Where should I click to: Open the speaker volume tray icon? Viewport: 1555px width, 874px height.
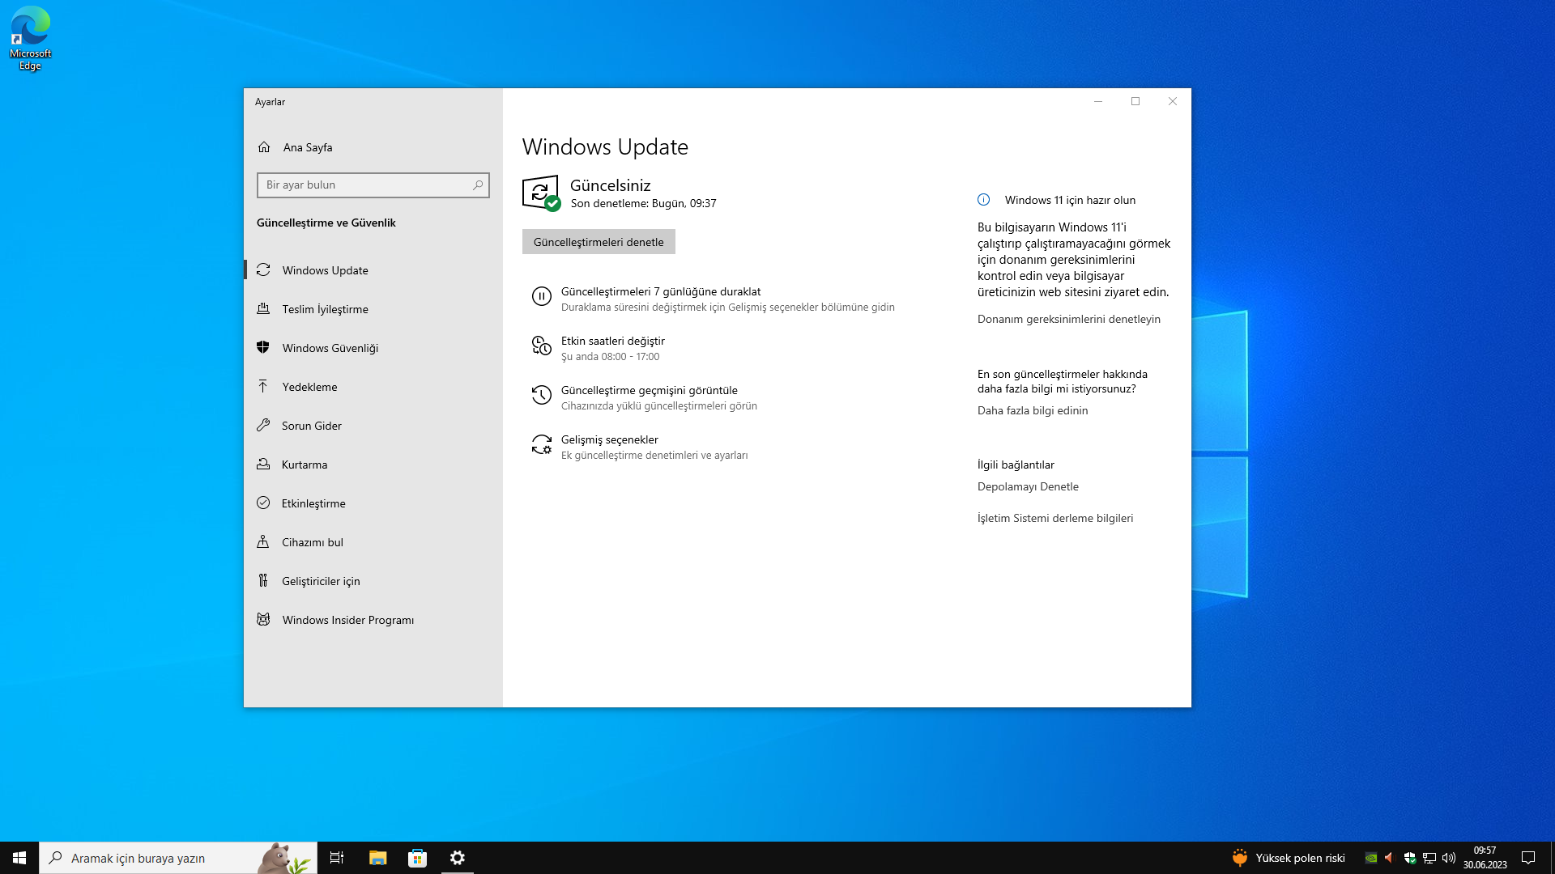1448,858
